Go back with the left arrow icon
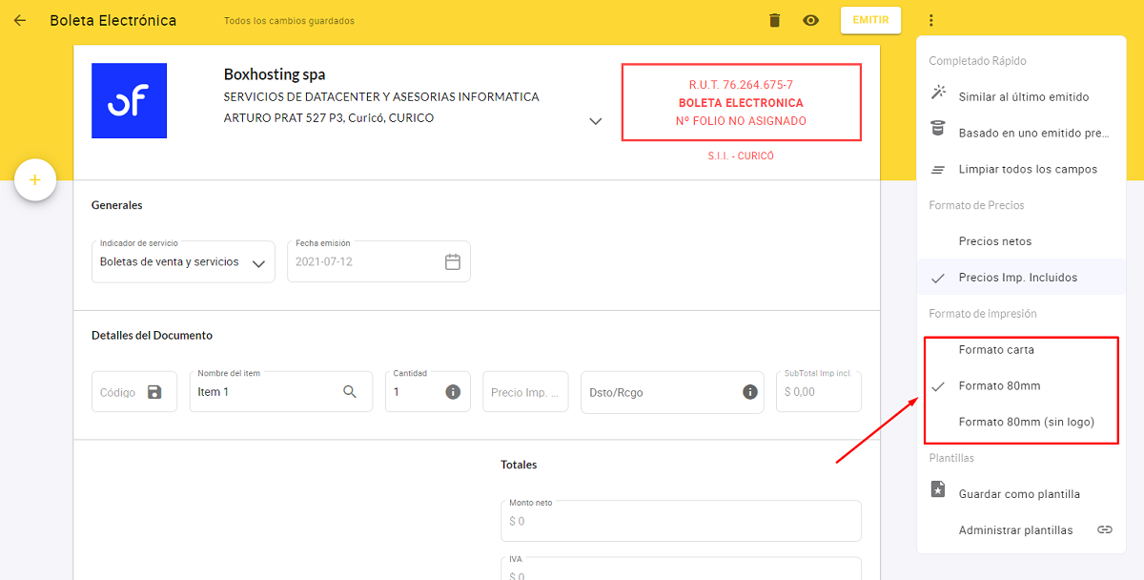This screenshot has width=1144, height=580. coord(20,20)
